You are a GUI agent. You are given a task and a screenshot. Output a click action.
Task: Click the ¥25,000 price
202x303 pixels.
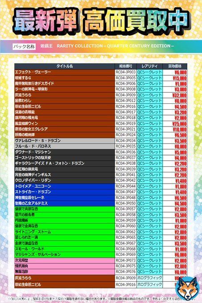tap(180, 124)
